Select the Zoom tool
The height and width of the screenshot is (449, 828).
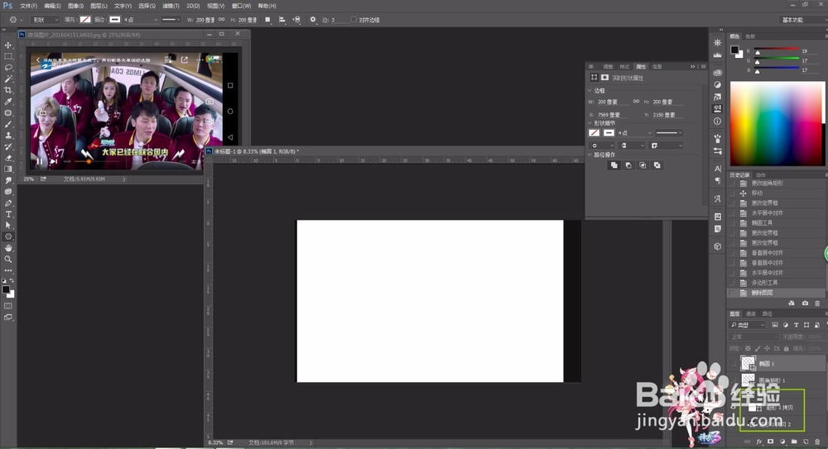point(8,260)
